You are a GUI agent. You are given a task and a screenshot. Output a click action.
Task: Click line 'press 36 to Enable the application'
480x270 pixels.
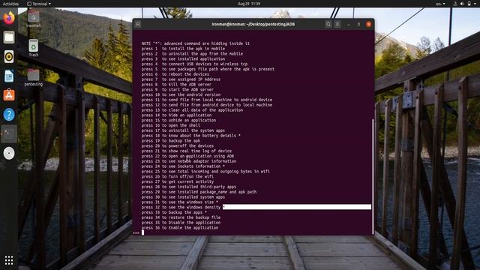[x=180, y=228]
